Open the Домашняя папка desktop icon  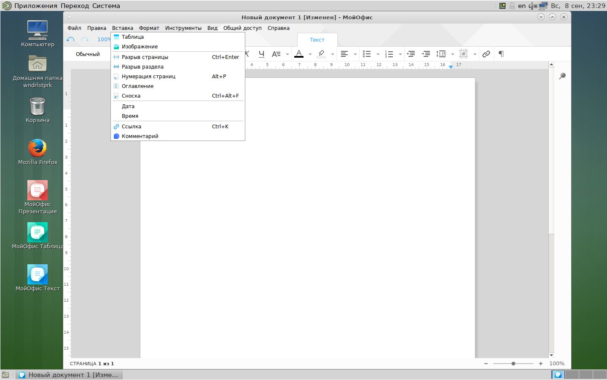point(38,72)
